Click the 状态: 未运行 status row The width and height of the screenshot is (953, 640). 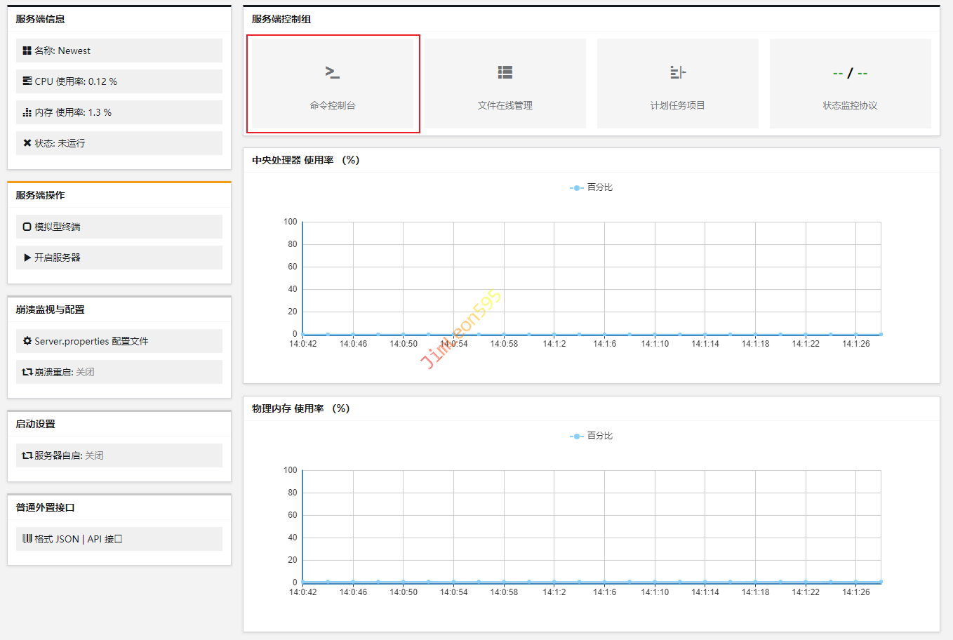point(119,143)
